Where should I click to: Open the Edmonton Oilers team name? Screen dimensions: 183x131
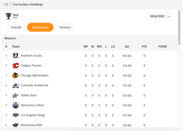click(x=32, y=105)
